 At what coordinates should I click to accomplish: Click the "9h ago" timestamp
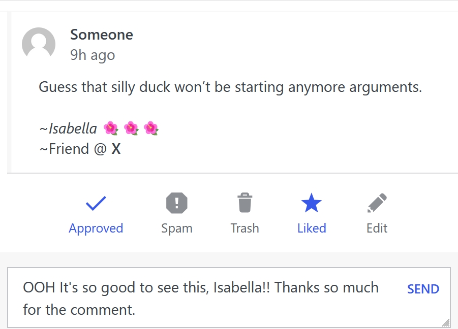(93, 55)
